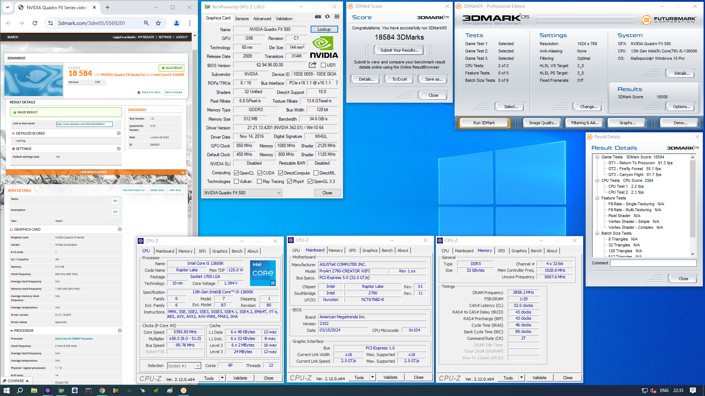705x396 pixels.
Task: Click Hide Result Details orange bar
Action: coord(96,172)
